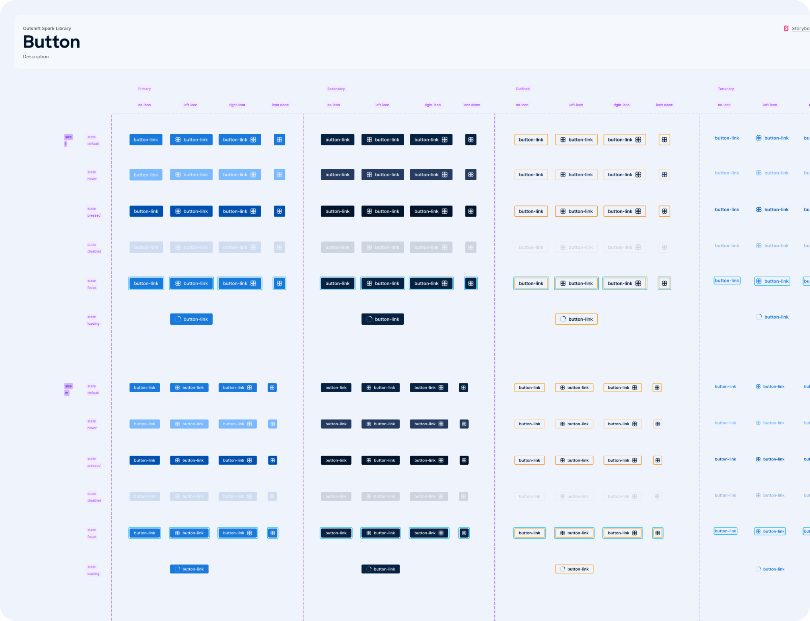This screenshot has width=810, height=621.
Task: Click Outlined size-m pressed icon-alone button
Action: [x=658, y=460]
